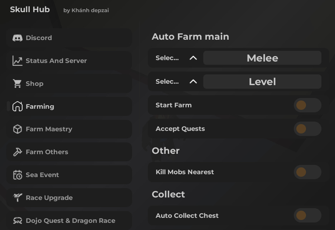
Task: Open Dojo Quest & Dragon Race tab
Action: tap(69, 220)
